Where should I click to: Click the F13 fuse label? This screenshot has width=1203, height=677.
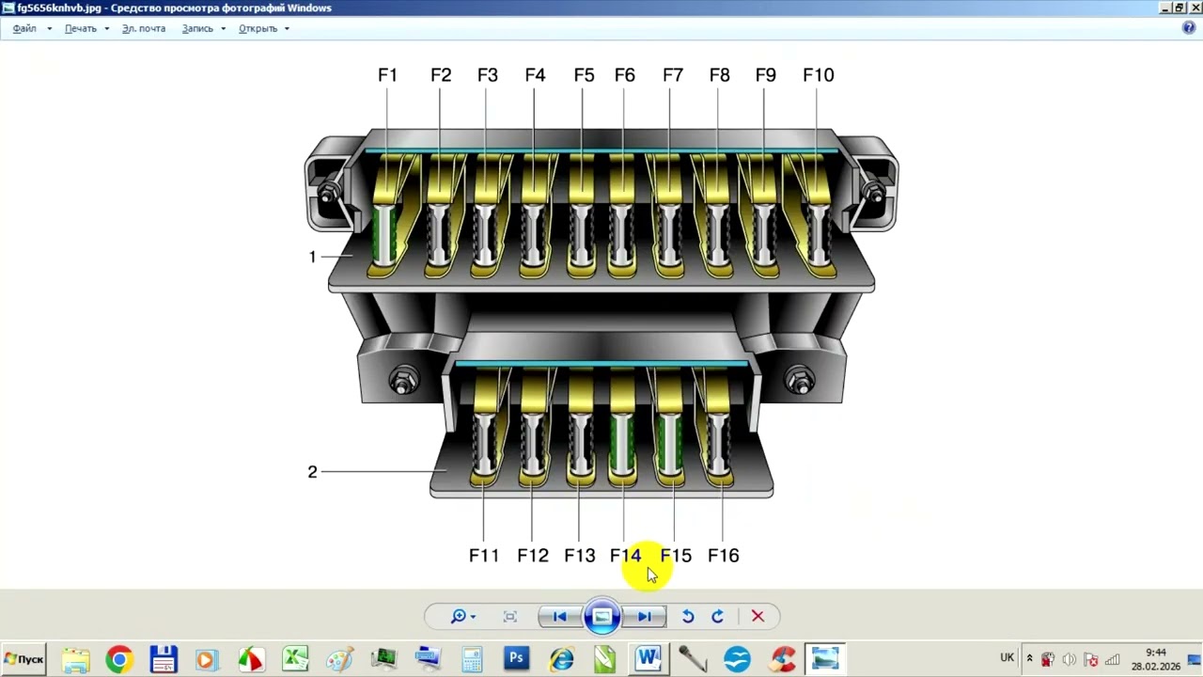click(580, 556)
